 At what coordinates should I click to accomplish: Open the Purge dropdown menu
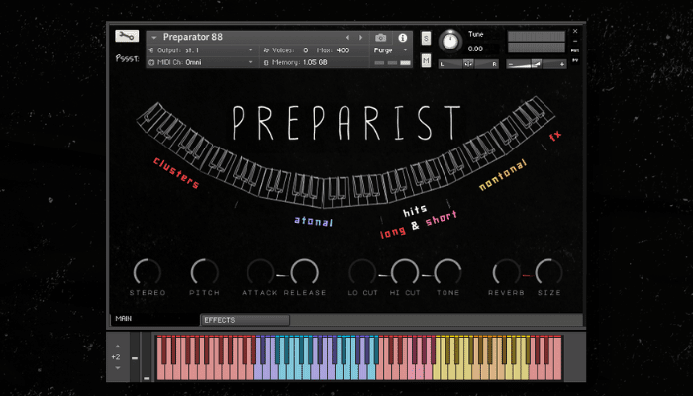(391, 49)
